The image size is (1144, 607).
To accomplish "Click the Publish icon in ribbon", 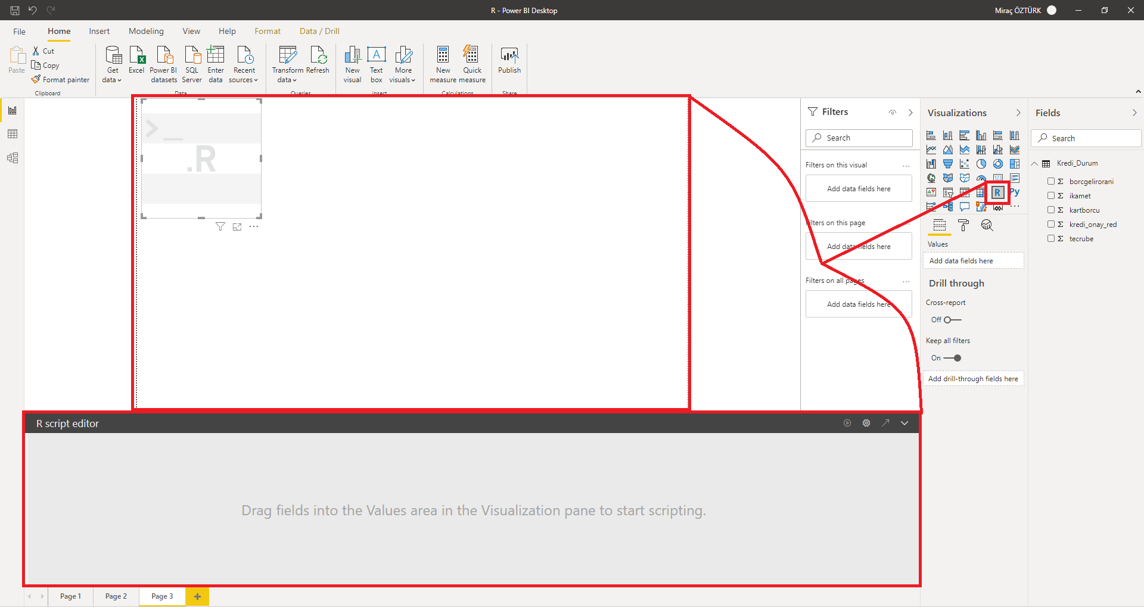I will (x=509, y=61).
